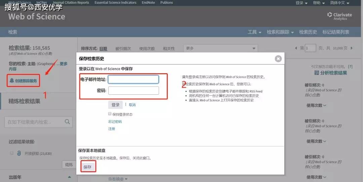Click the 注册 link
This screenshot has width=363, height=182.
[112, 129]
